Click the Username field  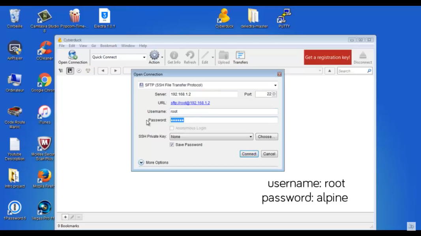(224, 111)
